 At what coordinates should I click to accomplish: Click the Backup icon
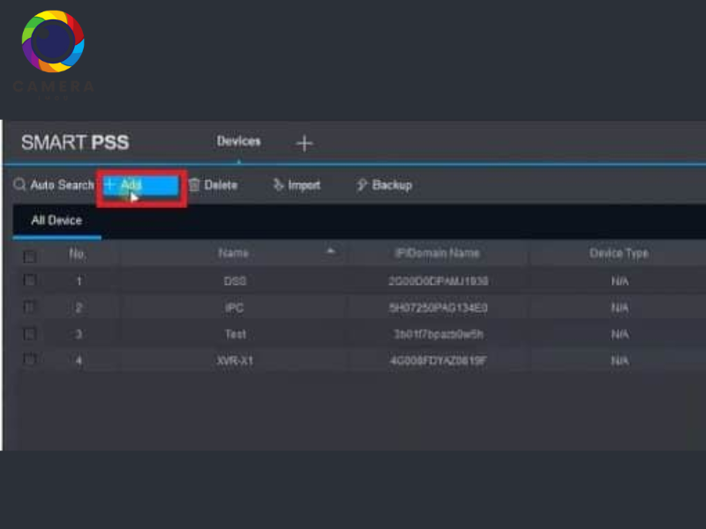pos(362,185)
